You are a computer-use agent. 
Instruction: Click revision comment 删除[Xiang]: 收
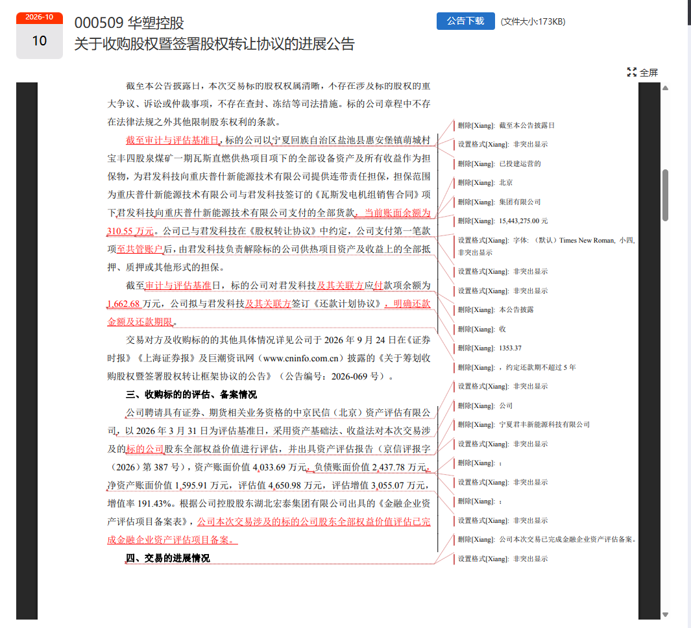click(x=481, y=329)
